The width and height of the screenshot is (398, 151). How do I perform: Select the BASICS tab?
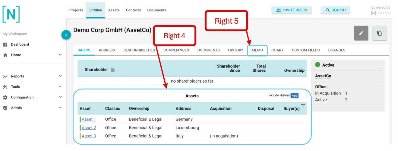(84, 50)
